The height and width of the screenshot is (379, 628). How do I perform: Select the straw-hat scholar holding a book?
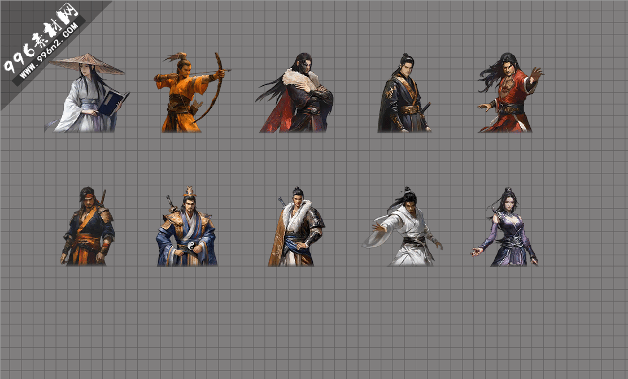pos(87,93)
